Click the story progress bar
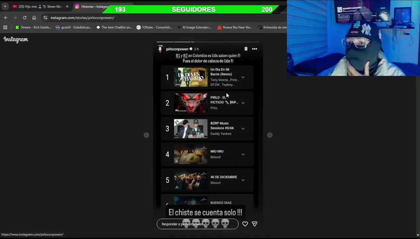420x239 pixels. 208,42
